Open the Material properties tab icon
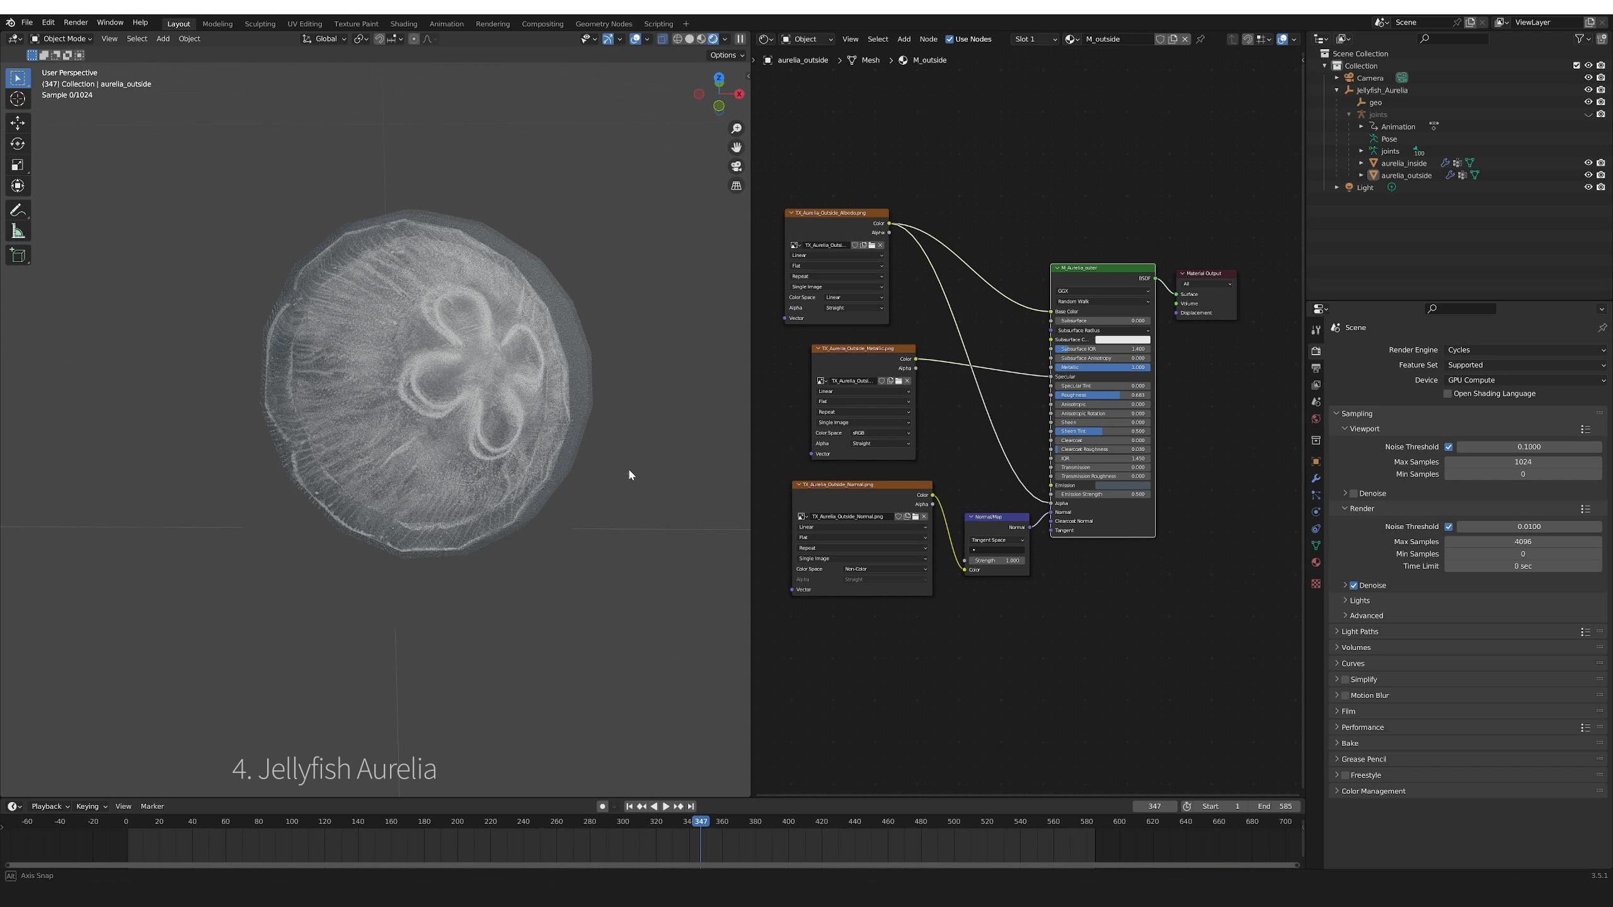The width and height of the screenshot is (1613, 907). tap(1316, 562)
